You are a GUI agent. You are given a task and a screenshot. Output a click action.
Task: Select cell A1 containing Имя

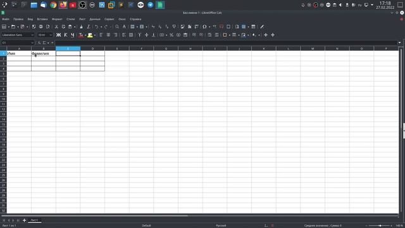19,53
